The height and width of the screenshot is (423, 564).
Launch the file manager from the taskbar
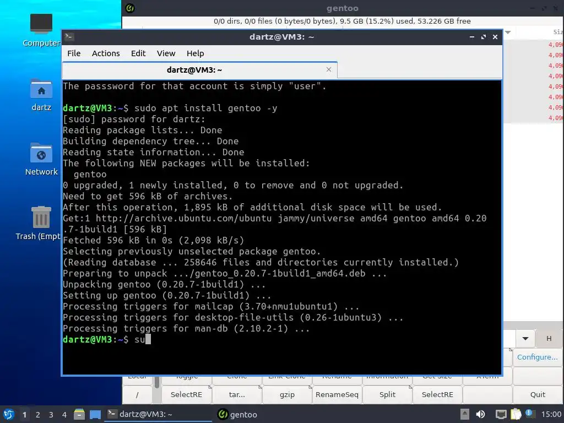(79, 414)
